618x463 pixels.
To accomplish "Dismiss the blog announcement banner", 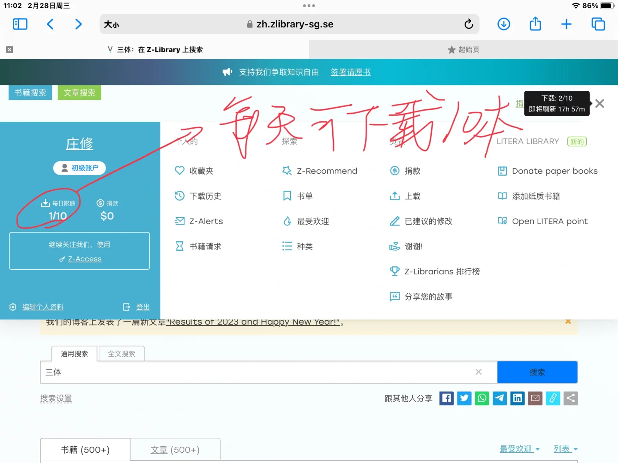I will point(568,322).
